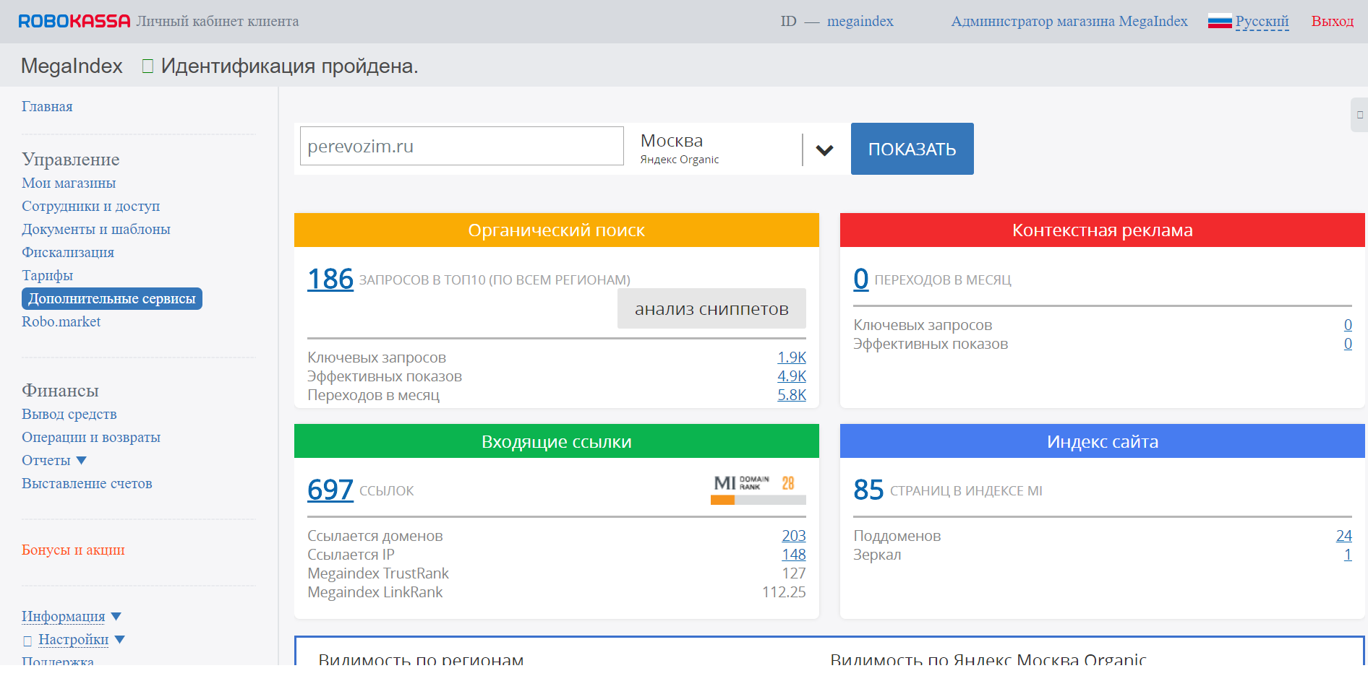1368x676 pixels.
Task: Click the 85 pages in index value
Action: [868, 490]
